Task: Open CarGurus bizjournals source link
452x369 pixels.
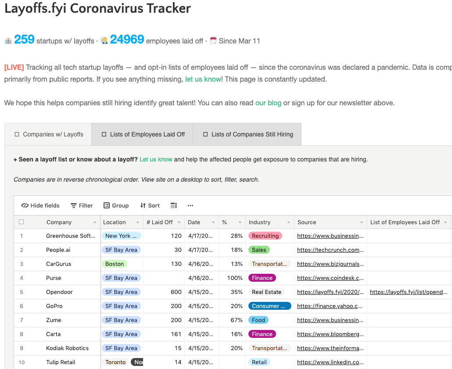Action: point(330,264)
